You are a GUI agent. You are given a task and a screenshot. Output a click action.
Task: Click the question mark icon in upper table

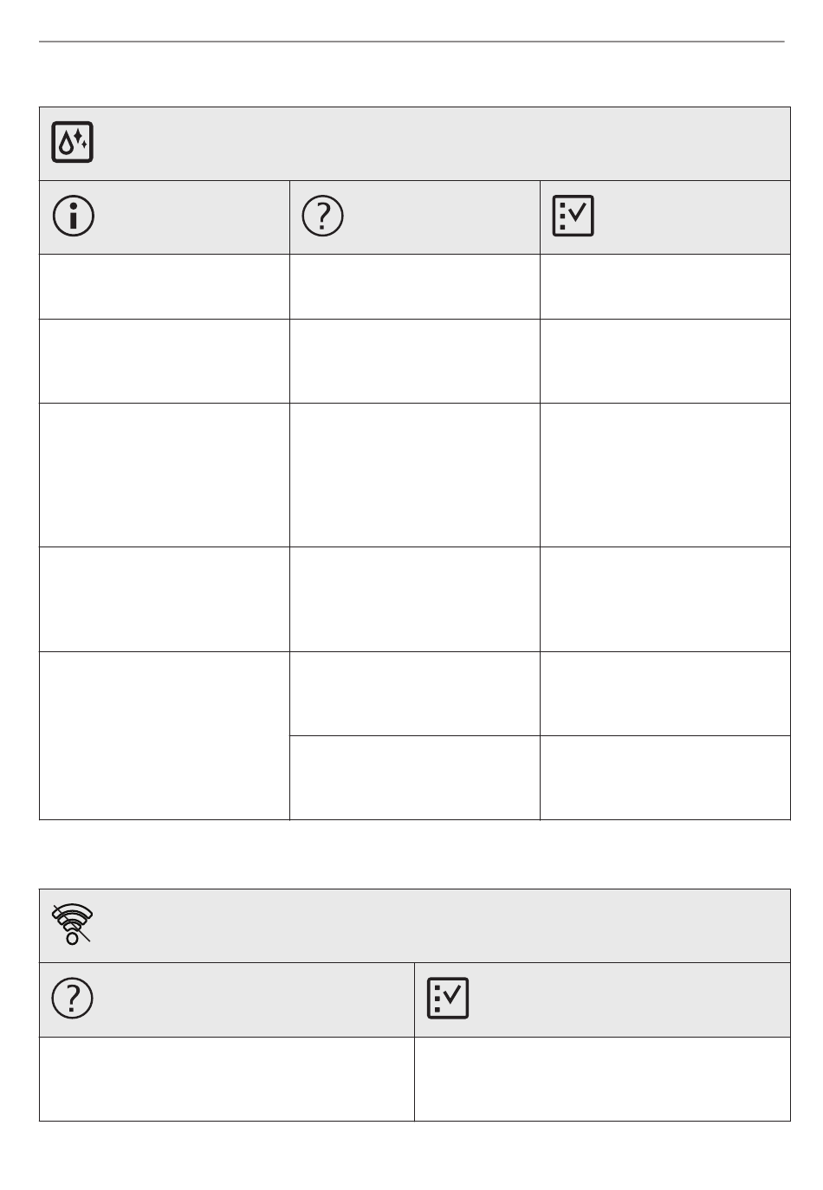tap(322, 217)
